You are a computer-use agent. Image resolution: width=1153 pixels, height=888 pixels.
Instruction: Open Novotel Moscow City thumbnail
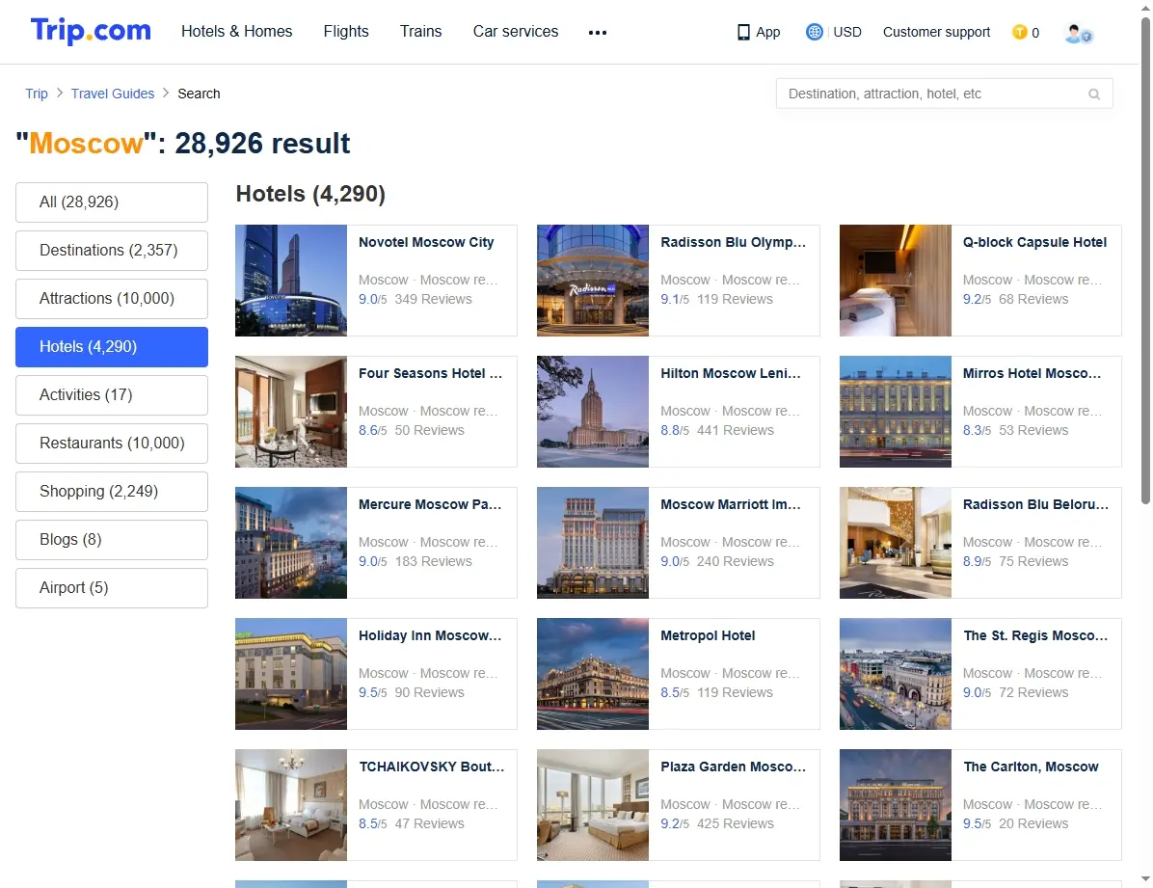coord(291,281)
